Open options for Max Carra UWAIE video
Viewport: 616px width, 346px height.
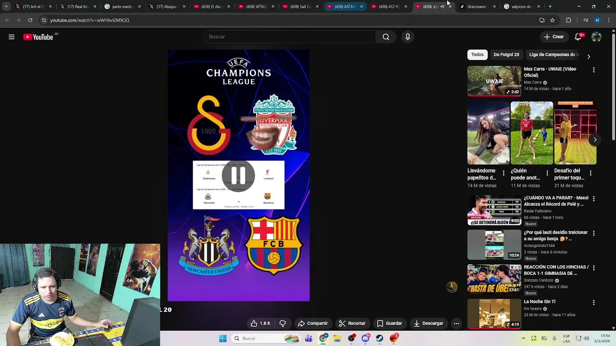pos(593,70)
